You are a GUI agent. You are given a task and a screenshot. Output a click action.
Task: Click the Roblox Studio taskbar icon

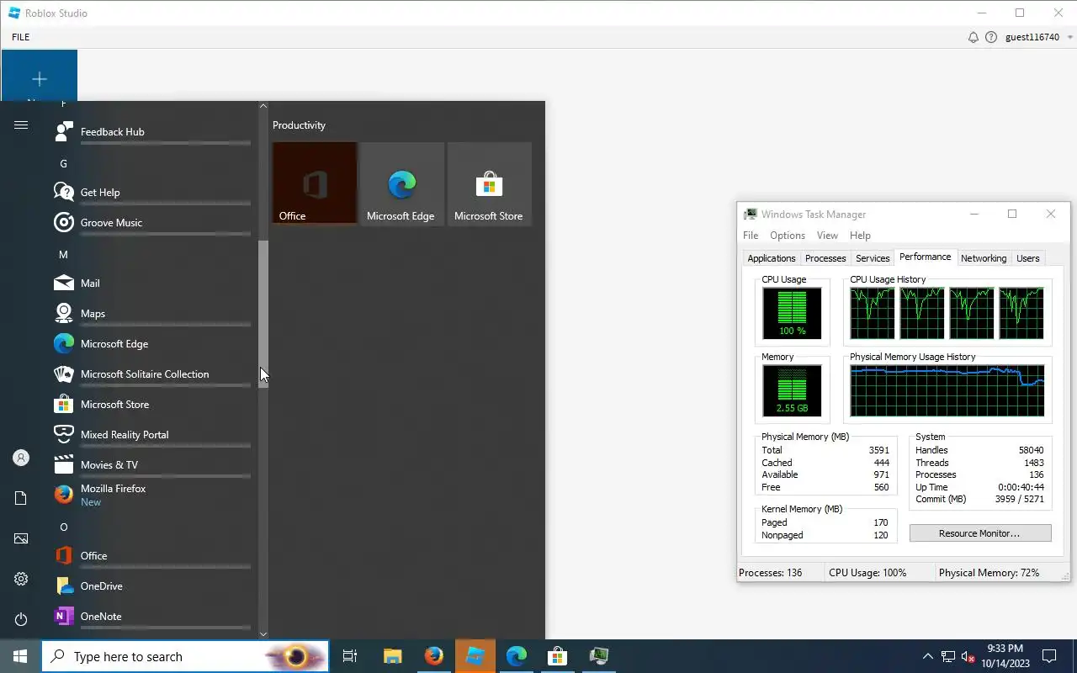coord(475,656)
